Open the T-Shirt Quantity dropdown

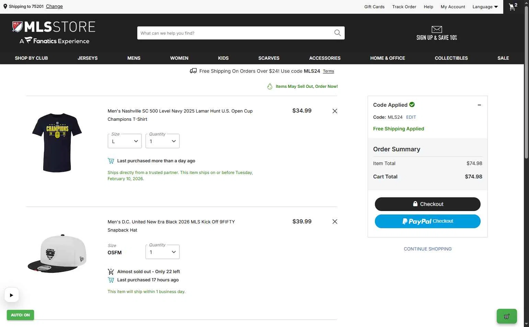click(x=162, y=141)
